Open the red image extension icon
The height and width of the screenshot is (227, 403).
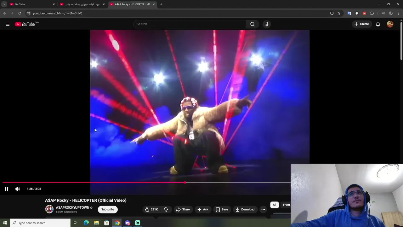[x=364, y=13]
